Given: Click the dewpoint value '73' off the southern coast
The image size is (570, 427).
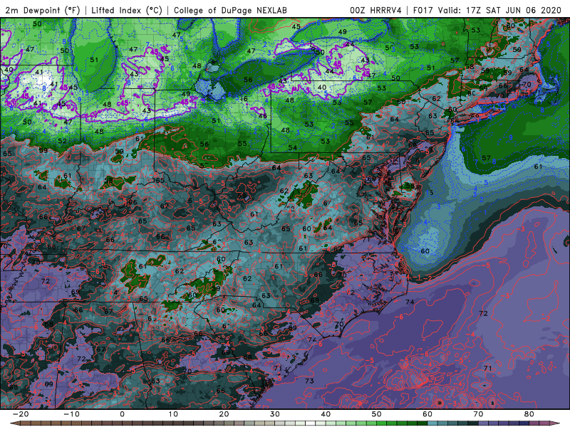Looking at the screenshot, I should tap(309, 381).
